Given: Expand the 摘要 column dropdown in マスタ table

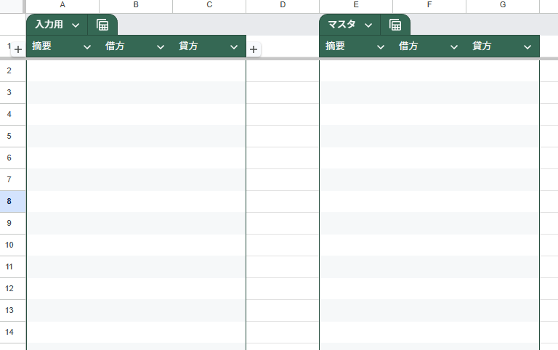Looking at the screenshot, I should click(x=381, y=46).
